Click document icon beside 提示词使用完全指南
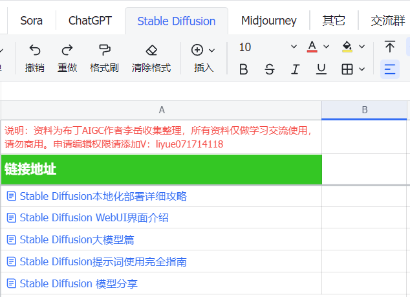The width and height of the screenshot is (410, 297). pos(11,261)
